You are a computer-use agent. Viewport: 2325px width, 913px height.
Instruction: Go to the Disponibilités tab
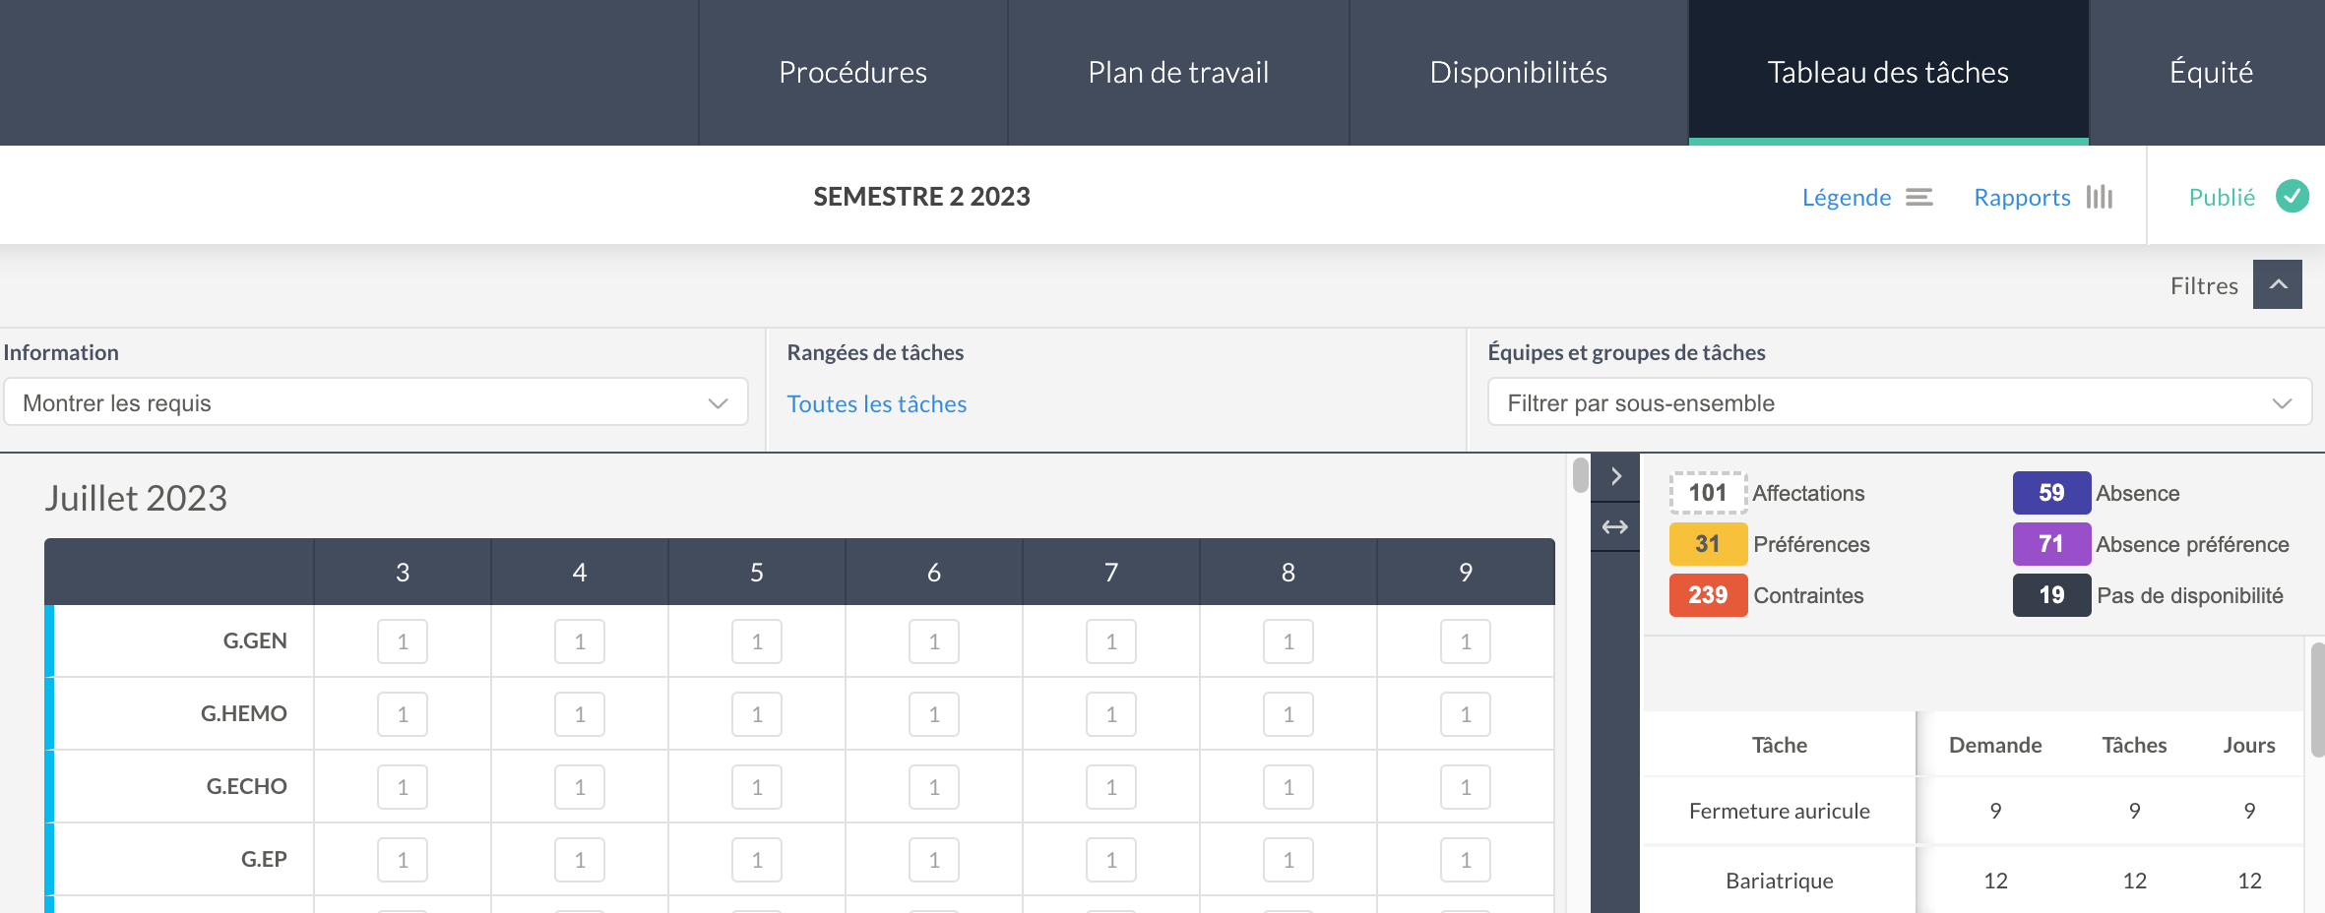click(x=1519, y=73)
